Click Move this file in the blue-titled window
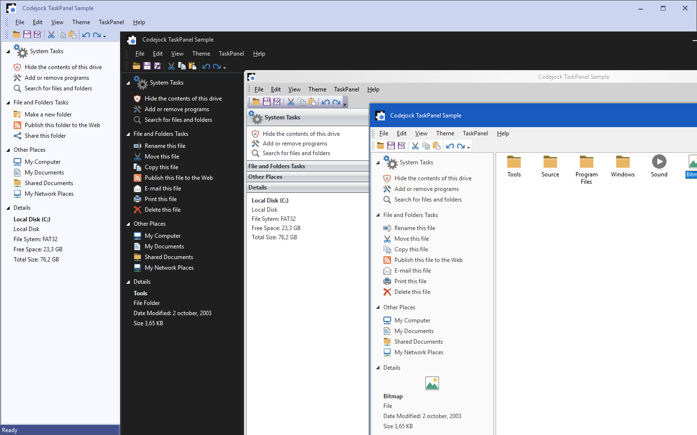Image resolution: width=697 pixels, height=435 pixels. (411, 239)
